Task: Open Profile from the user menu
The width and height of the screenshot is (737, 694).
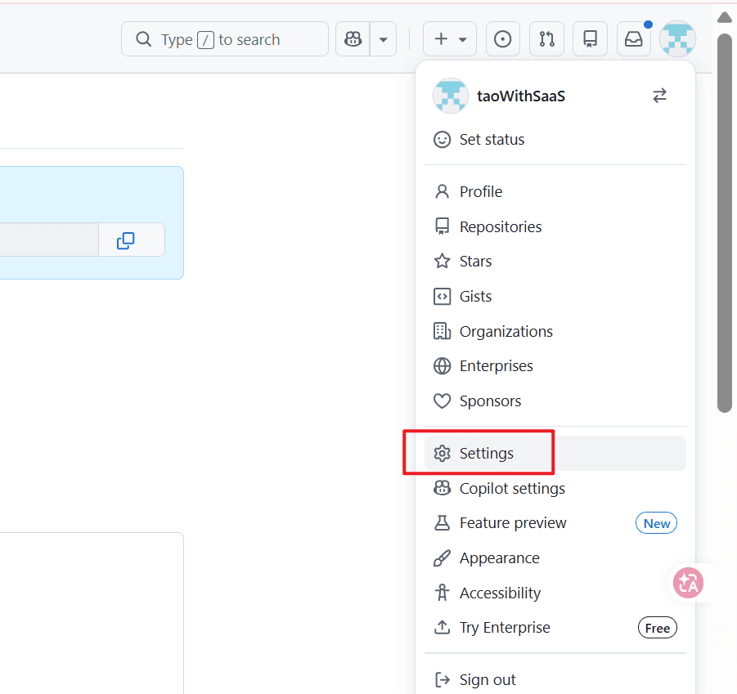Action: coord(481,192)
